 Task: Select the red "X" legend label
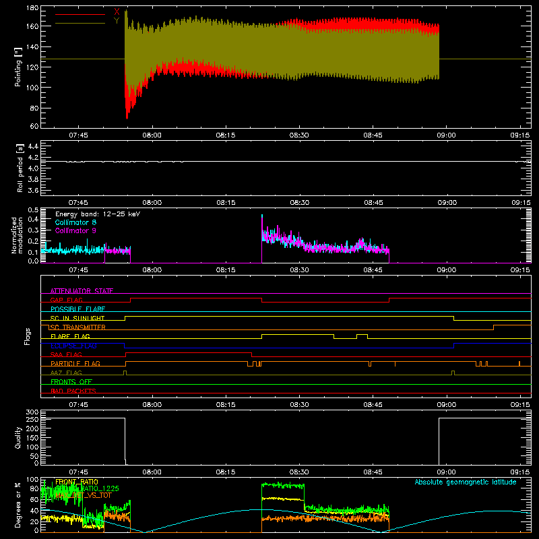coord(117,12)
